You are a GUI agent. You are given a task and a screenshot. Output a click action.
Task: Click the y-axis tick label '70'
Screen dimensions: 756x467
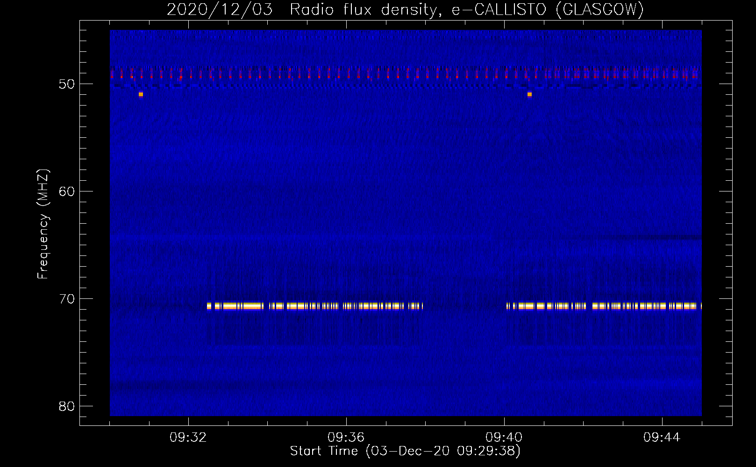[x=67, y=299]
